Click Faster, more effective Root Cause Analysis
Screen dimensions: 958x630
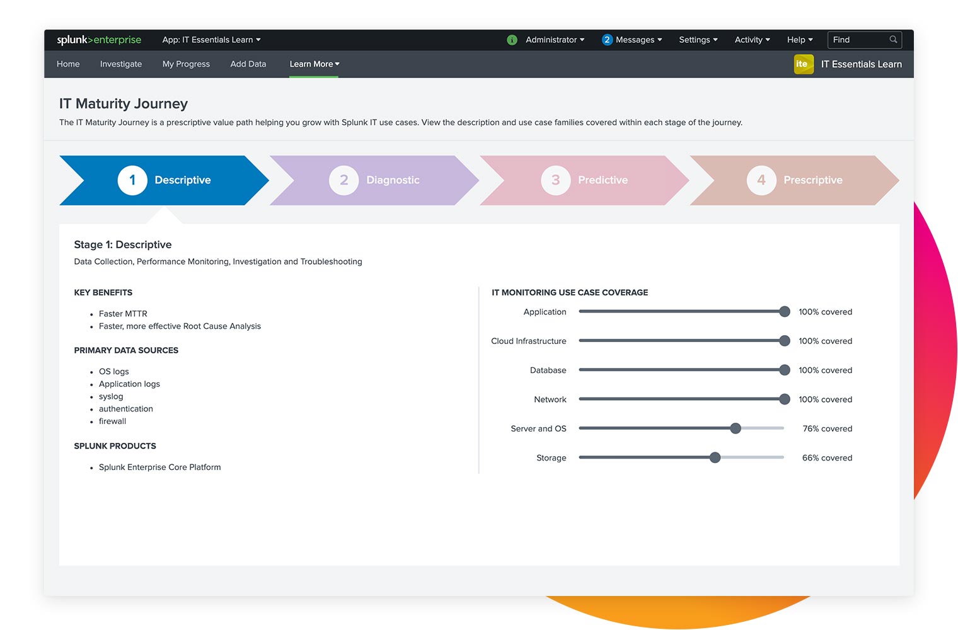[x=180, y=326]
